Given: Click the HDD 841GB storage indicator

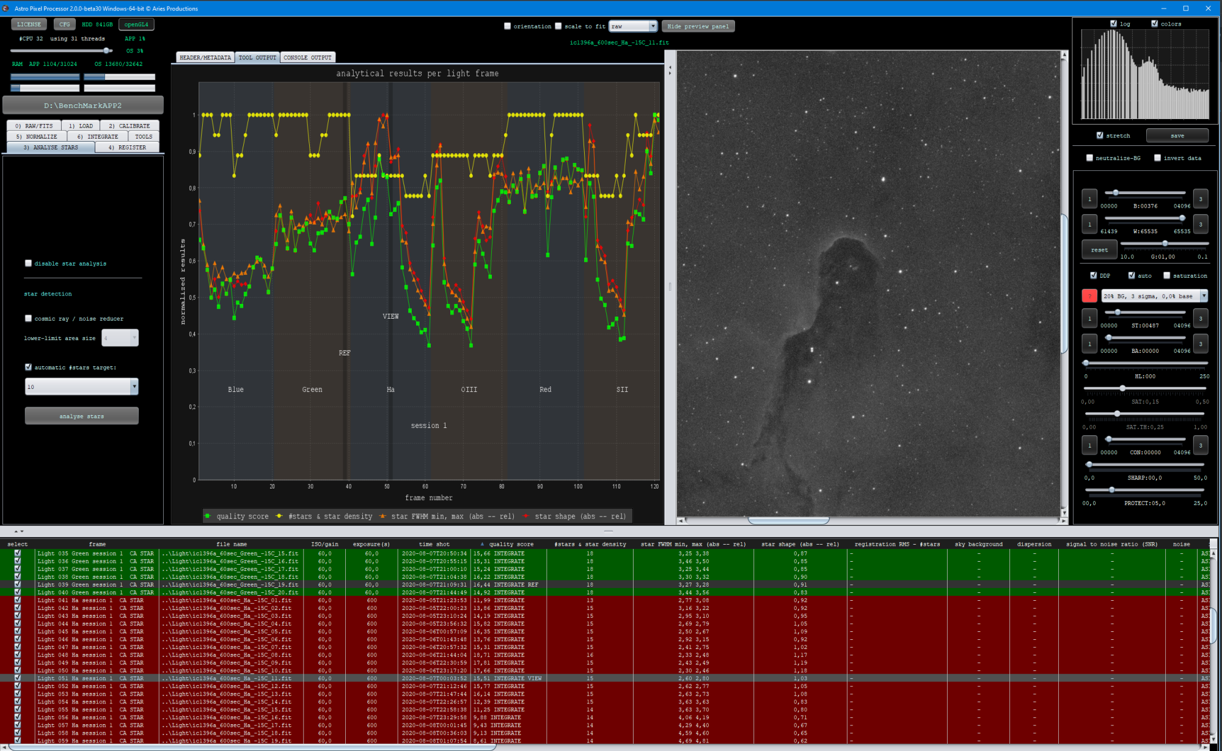Looking at the screenshot, I should point(97,24).
